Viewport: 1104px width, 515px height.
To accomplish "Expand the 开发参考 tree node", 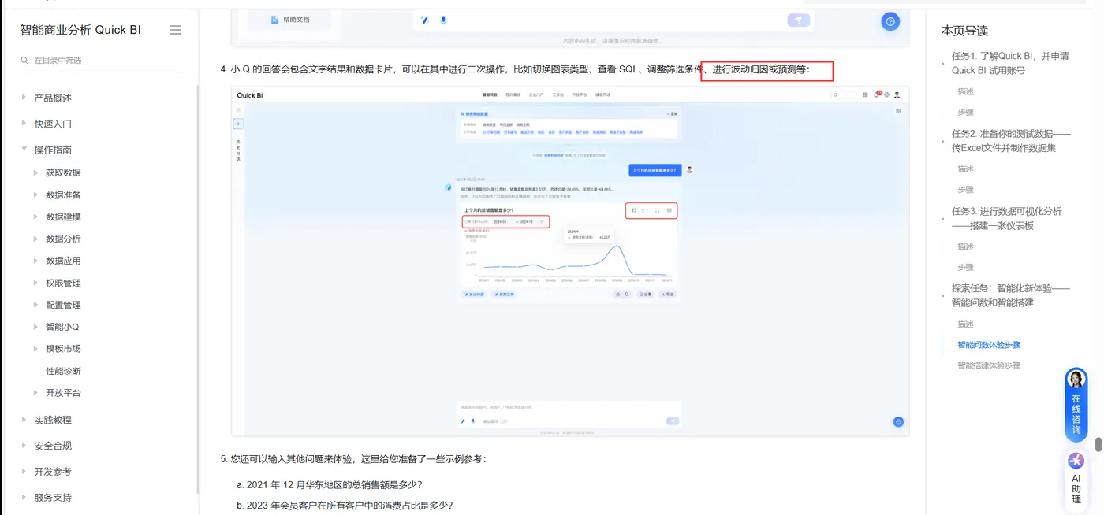I will pyautogui.click(x=24, y=472).
